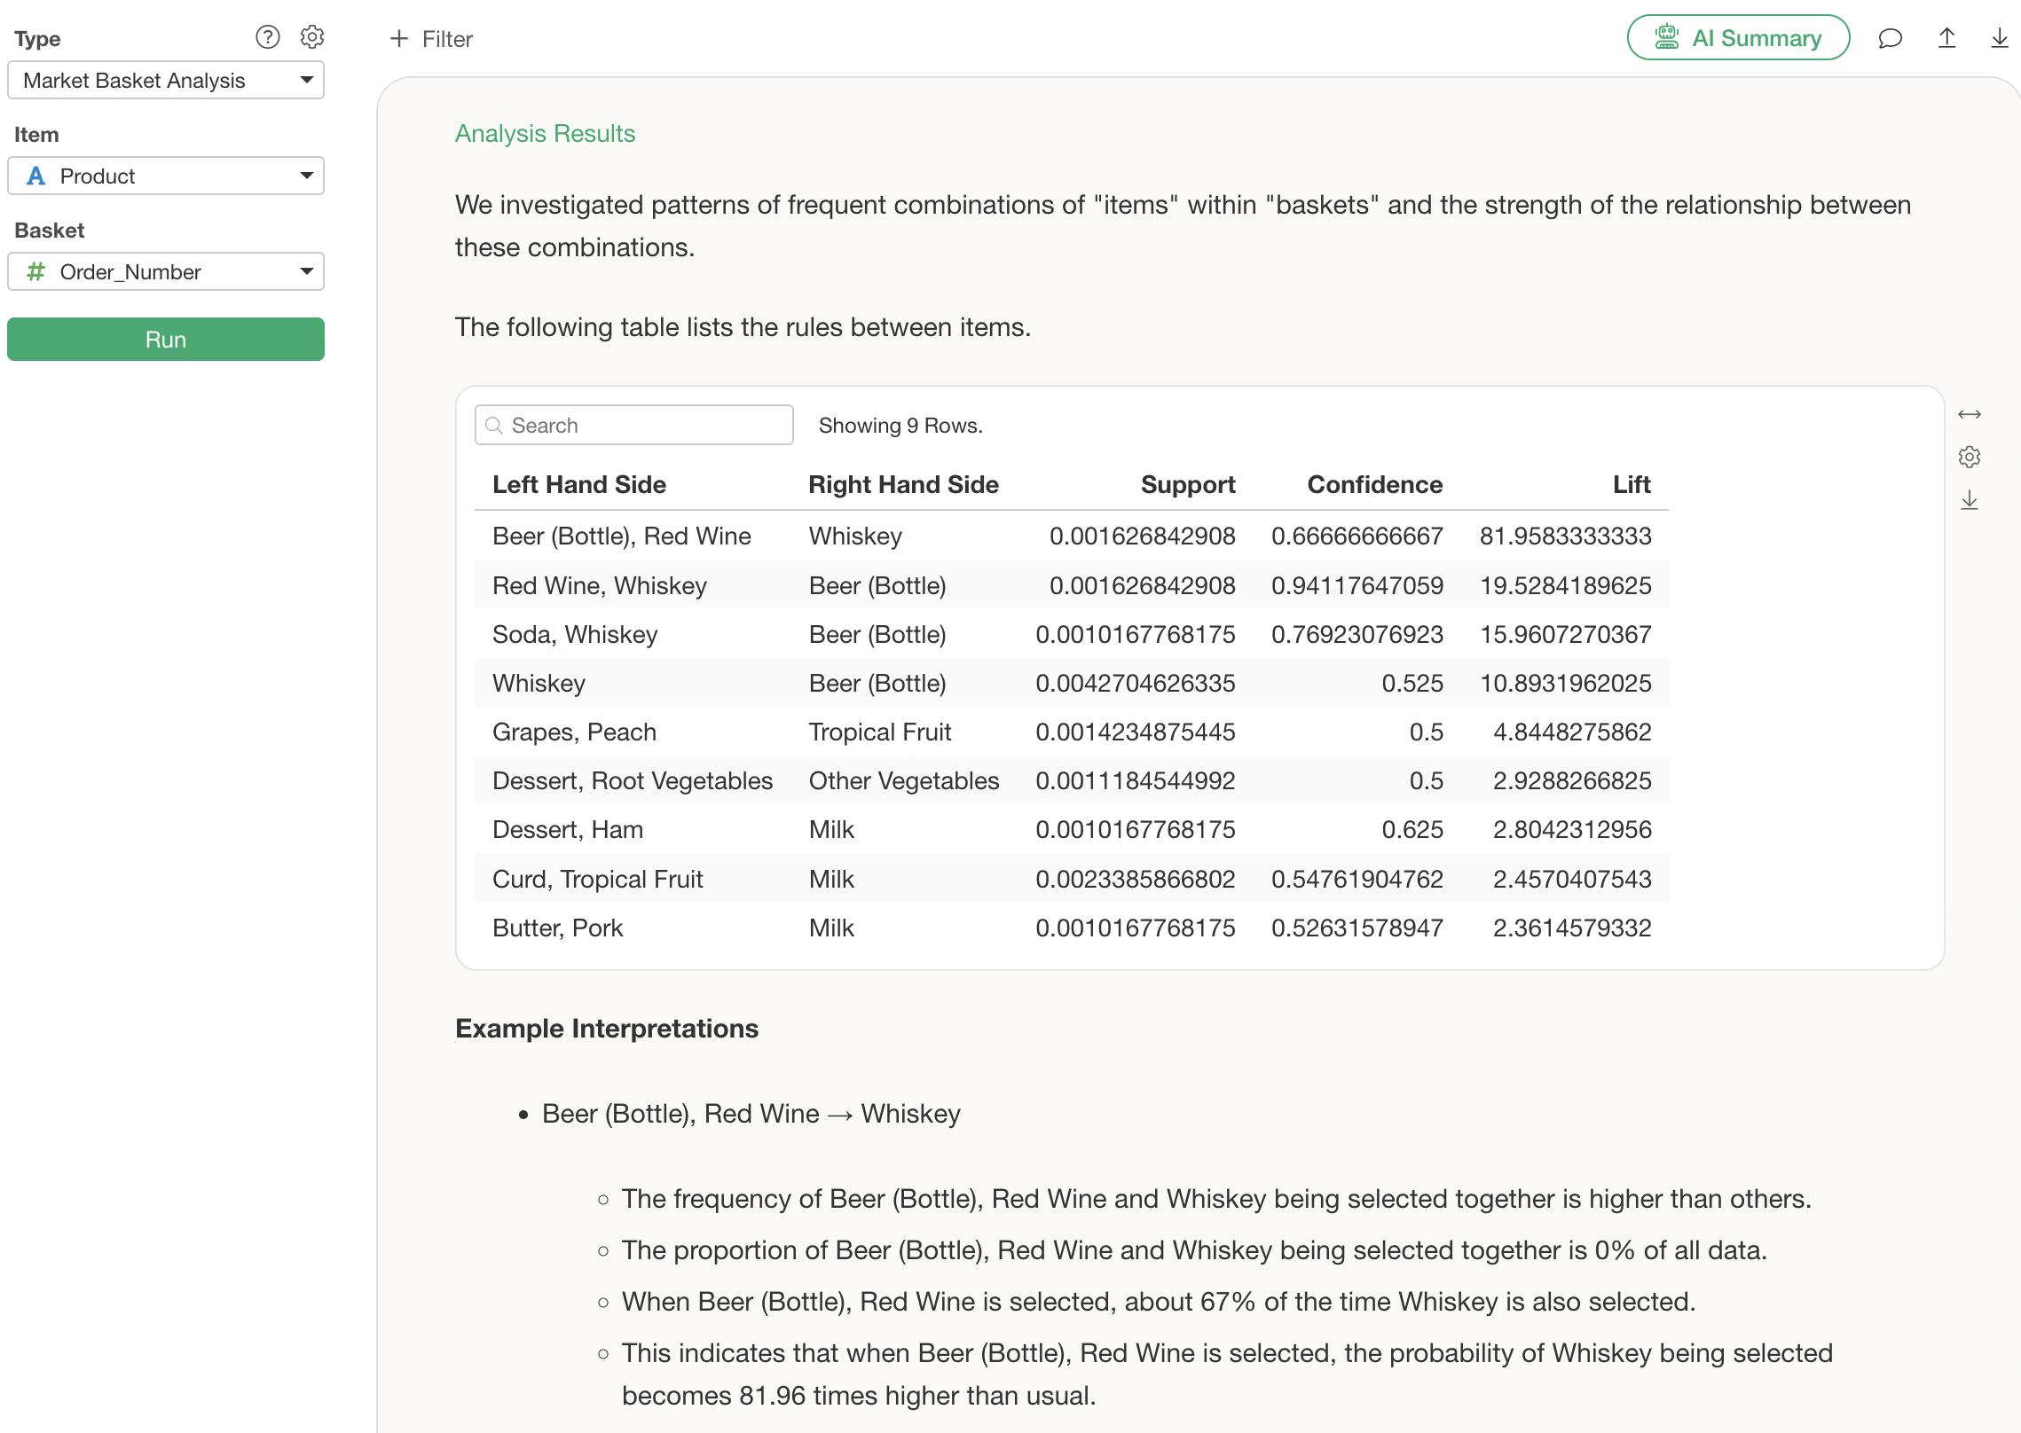Expand the Product item dropdown

(166, 176)
